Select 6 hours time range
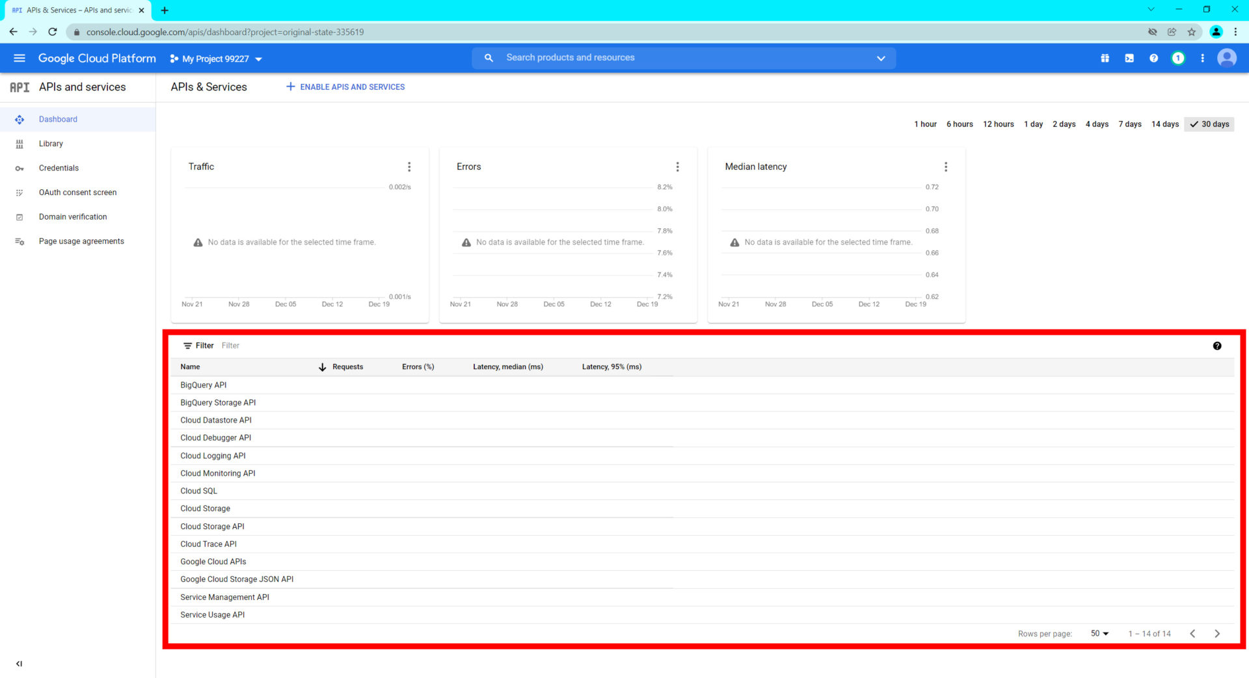This screenshot has height=678, width=1249. pyautogui.click(x=960, y=124)
